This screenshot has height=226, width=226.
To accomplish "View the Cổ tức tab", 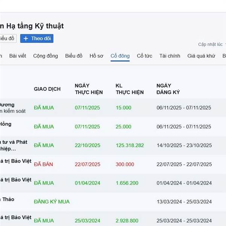I will (145, 56).
